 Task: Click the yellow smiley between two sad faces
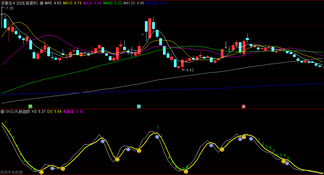pos(244,137)
